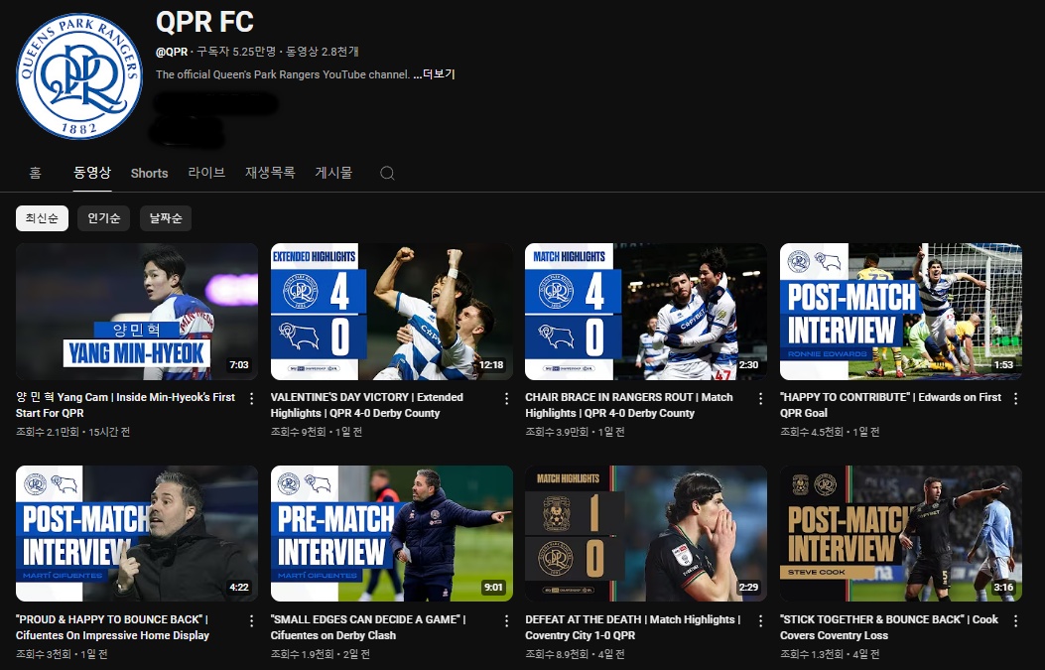Click the 12:18 duration badge on extended highlights
Viewport: 1045px width, 670px height.
pyautogui.click(x=490, y=364)
